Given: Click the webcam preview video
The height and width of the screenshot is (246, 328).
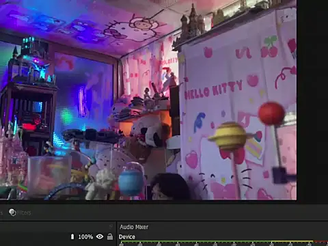Looking at the screenshot, I should 148,100.
